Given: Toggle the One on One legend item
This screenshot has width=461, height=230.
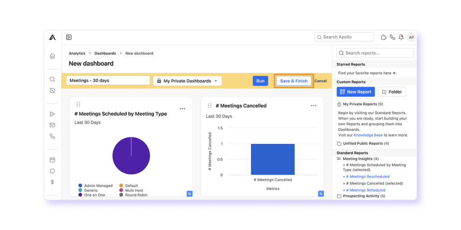Looking at the screenshot, I should (x=92, y=195).
